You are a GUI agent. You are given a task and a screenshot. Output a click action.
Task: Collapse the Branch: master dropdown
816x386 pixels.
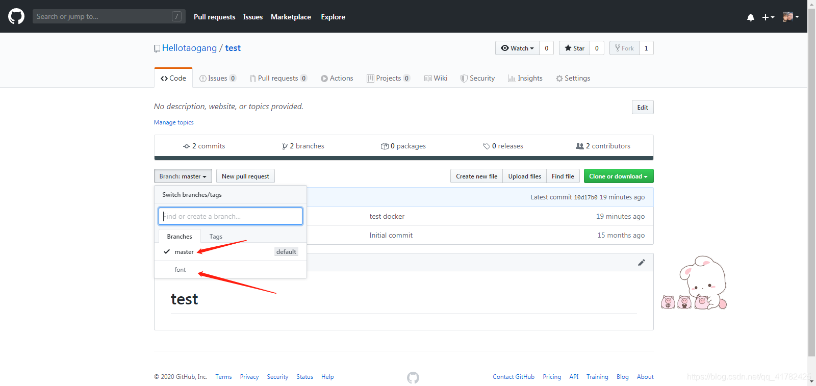pos(183,176)
